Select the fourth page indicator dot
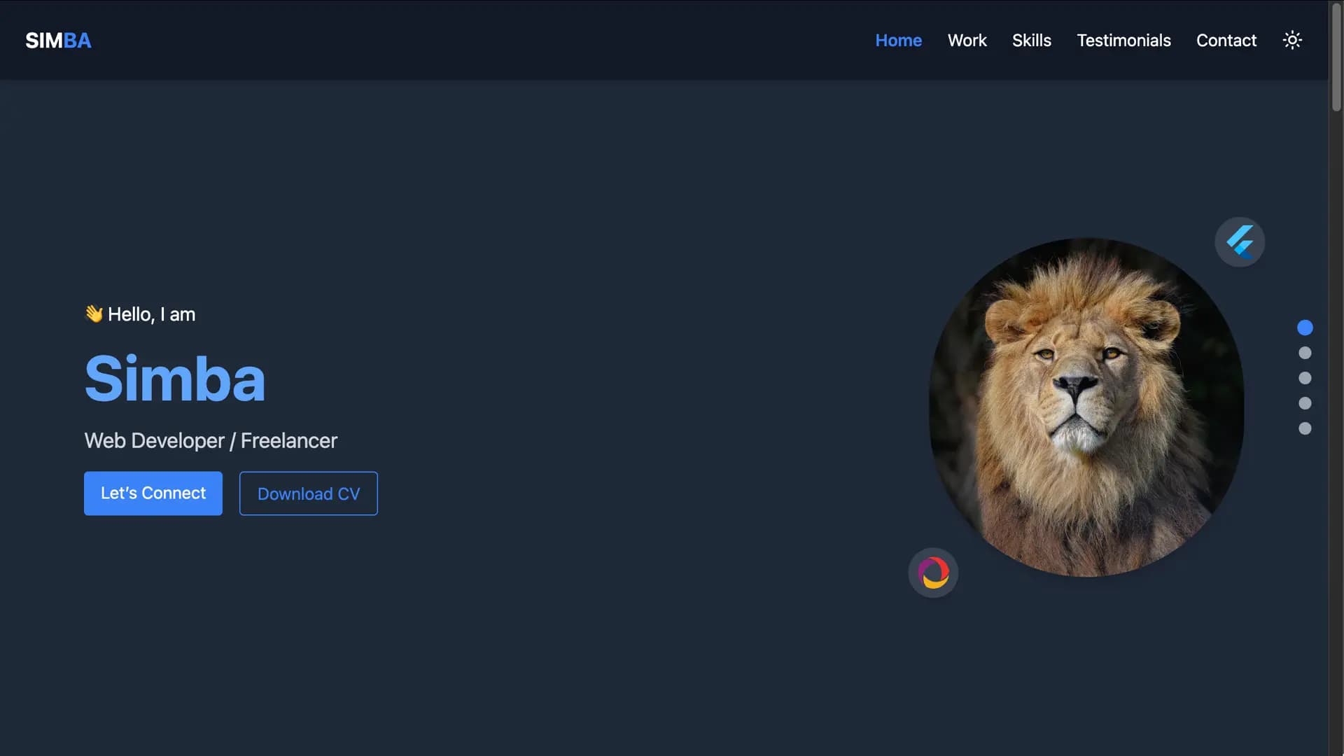Image resolution: width=1344 pixels, height=756 pixels. 1305,403
